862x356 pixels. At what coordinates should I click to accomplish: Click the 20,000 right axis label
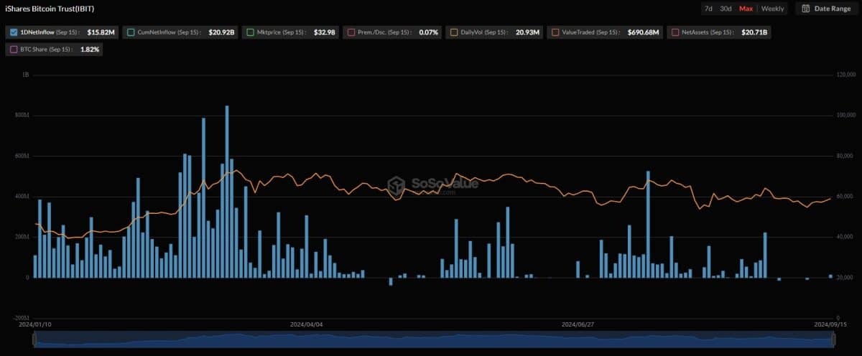845,277
